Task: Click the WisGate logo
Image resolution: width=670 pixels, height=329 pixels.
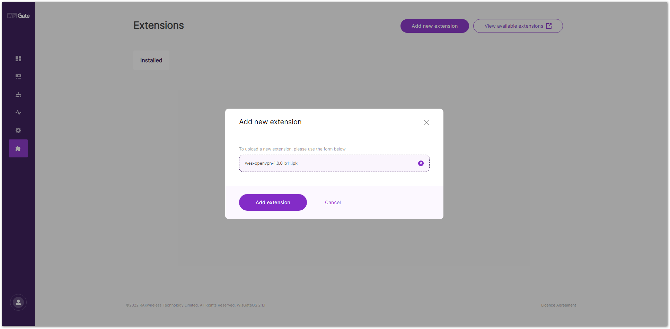Action: tap(18, 16)
